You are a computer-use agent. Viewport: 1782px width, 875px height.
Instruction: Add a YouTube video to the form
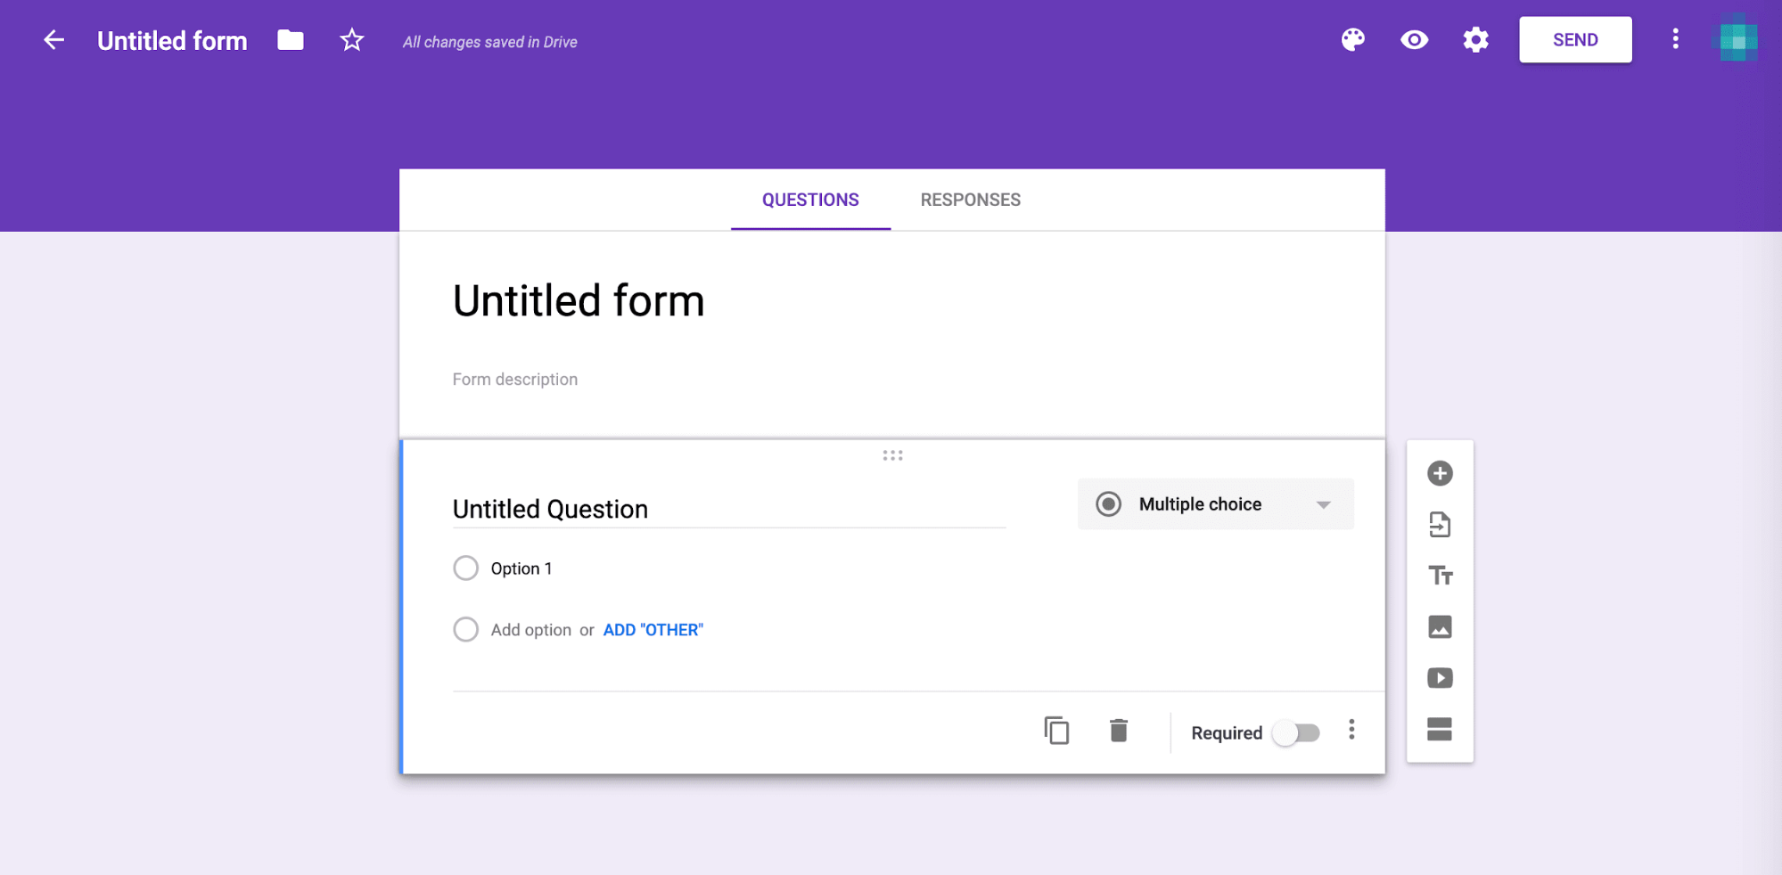tap(1439, 677)
